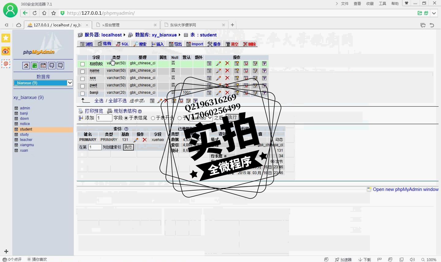Click the browser back arrow button
This screenshot has width=441, height=262.
click(25, 13)
